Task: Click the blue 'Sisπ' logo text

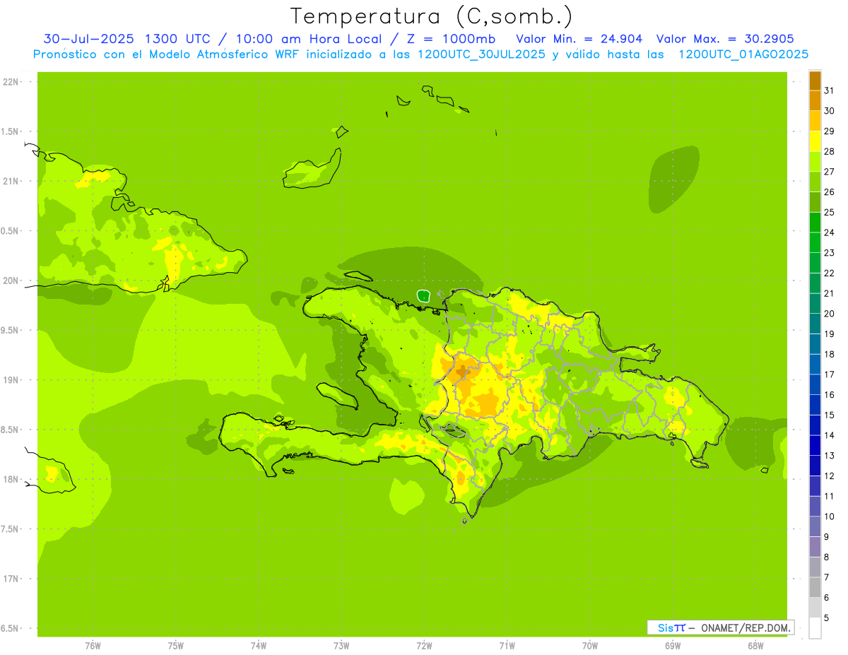Action: point(671,627)
